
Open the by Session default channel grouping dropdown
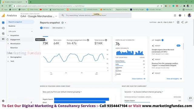(148, 92)
